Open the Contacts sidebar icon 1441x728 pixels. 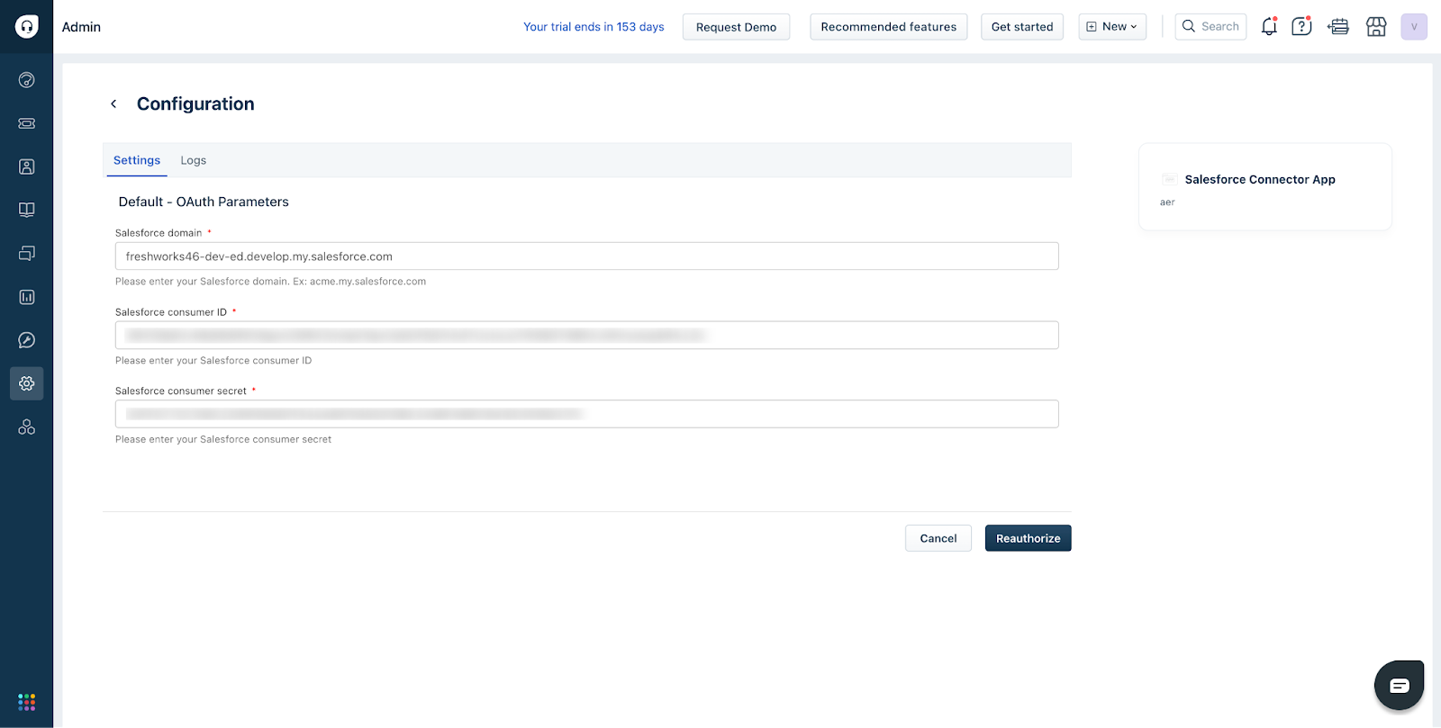coord(27,166)
